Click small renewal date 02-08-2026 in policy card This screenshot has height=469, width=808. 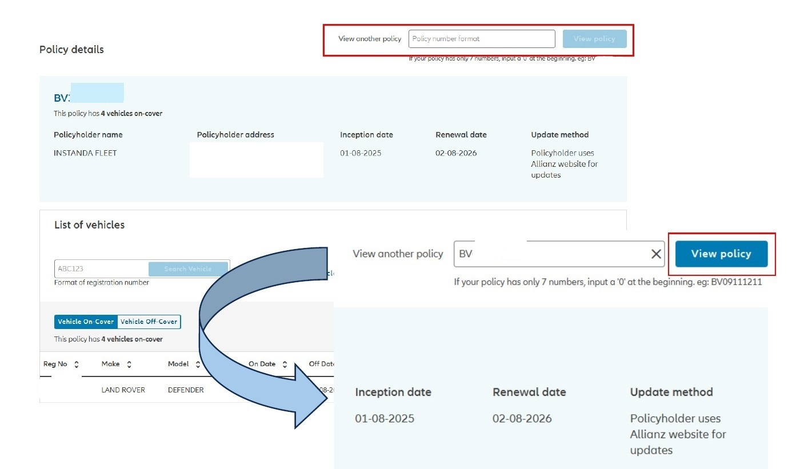[456, 153]
